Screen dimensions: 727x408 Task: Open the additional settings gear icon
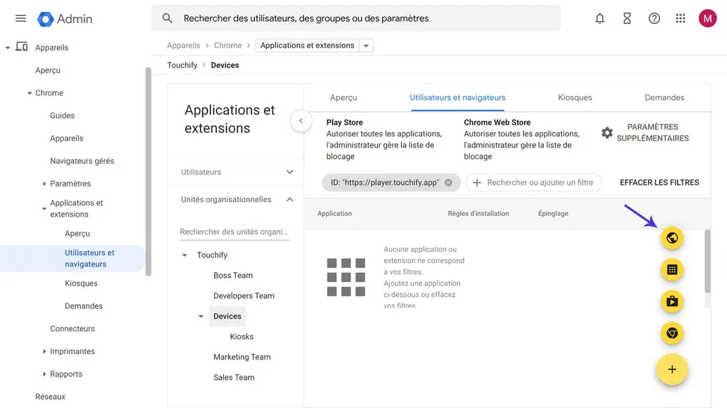607,132
